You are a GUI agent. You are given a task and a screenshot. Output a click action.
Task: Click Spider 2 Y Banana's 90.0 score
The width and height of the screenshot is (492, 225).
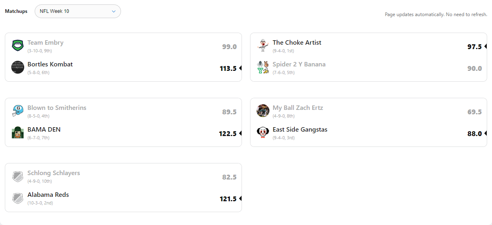474,68
